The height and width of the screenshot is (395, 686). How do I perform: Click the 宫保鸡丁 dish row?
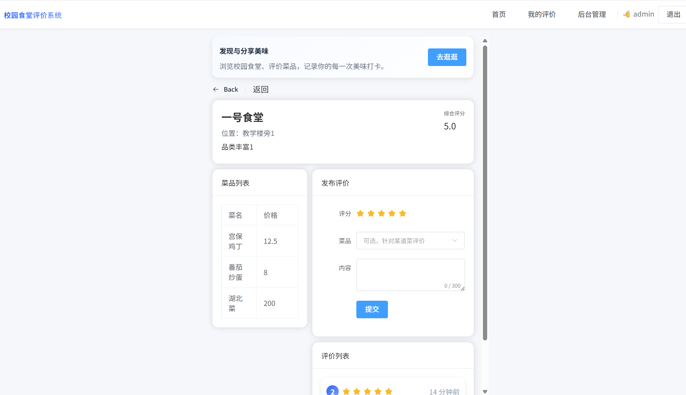260,241
